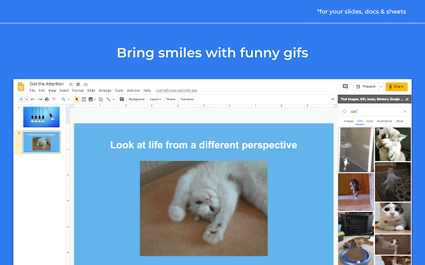
Task: Click the move to Drive folder icon
Action: [78, 84]
